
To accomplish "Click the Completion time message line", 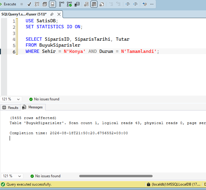I will tap(68, 133).
